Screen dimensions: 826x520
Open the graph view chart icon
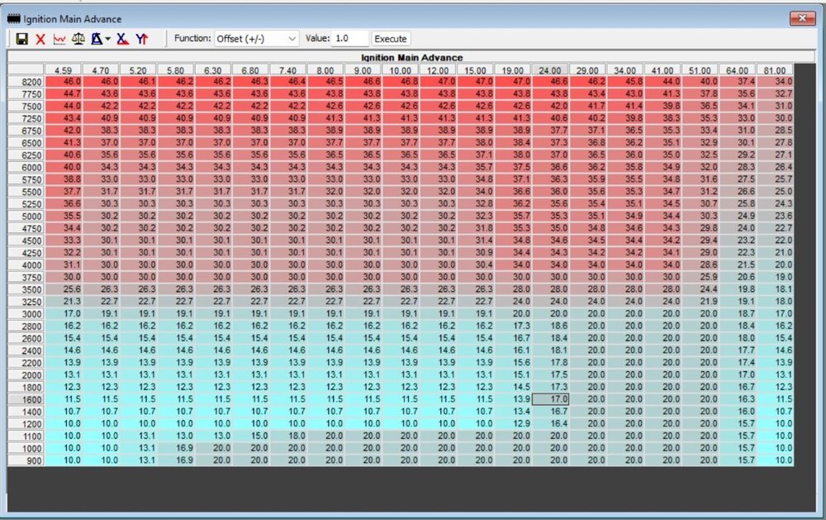59,39
